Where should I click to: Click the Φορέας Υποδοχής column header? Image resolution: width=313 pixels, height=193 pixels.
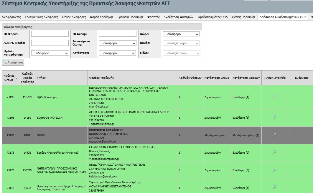coord(132,78)
